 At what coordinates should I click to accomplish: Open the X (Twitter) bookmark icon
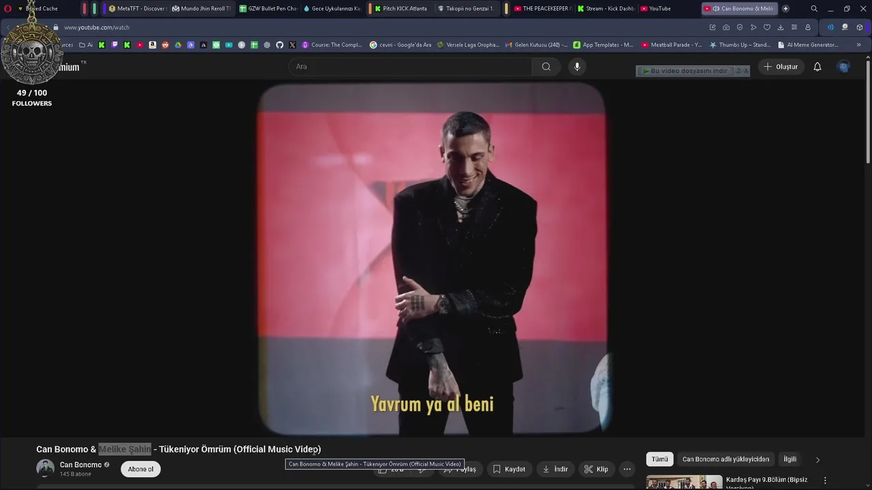(x=292, y=45)
